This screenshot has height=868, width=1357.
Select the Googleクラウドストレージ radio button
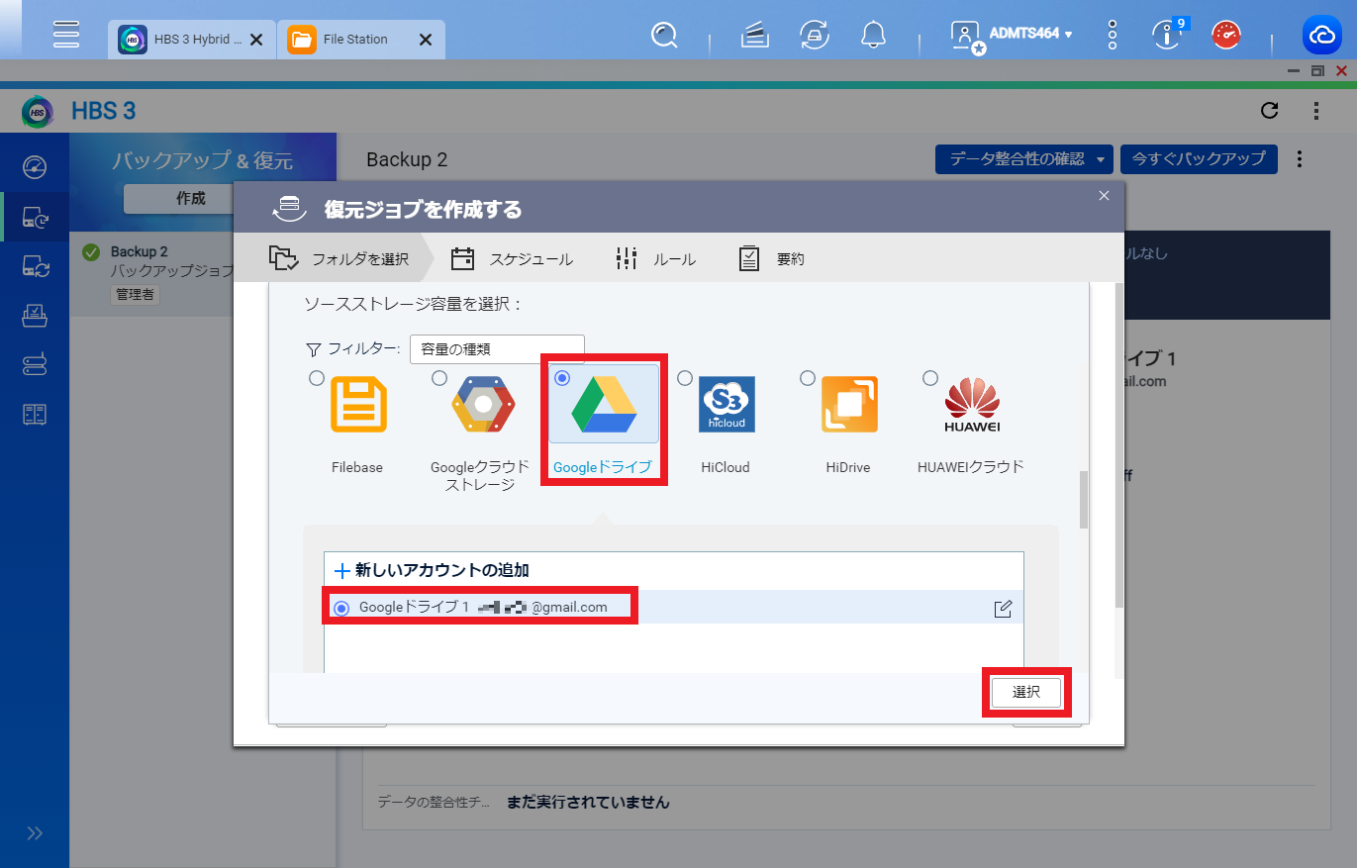coord(438,378)
